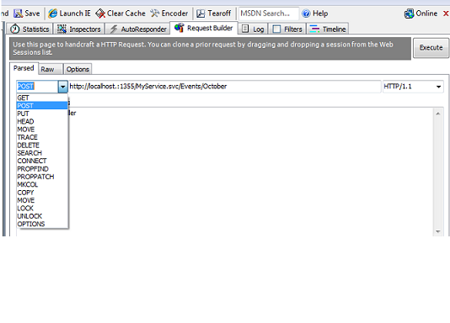Screen dimensions: 450x323
Task: Click the Tearoff toolbar label
Action: click(219, 13)
